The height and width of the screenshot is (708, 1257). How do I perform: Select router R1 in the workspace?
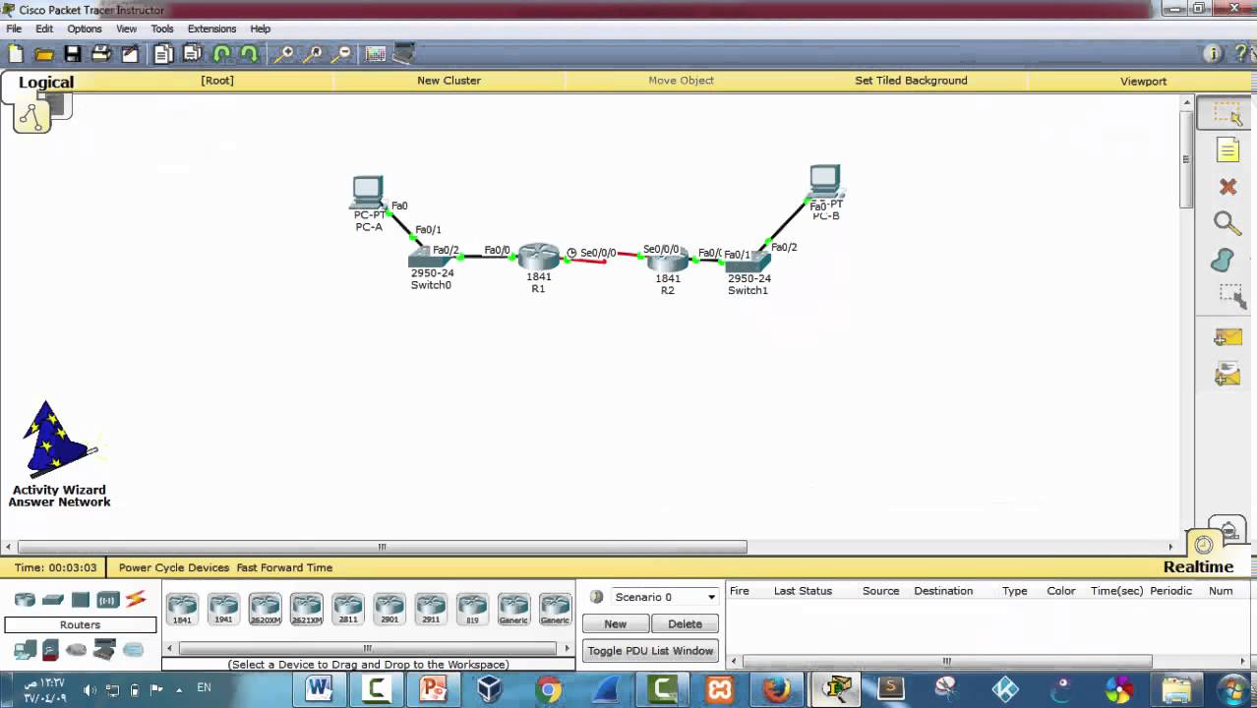pyautogui.click(x=539, y=256)
